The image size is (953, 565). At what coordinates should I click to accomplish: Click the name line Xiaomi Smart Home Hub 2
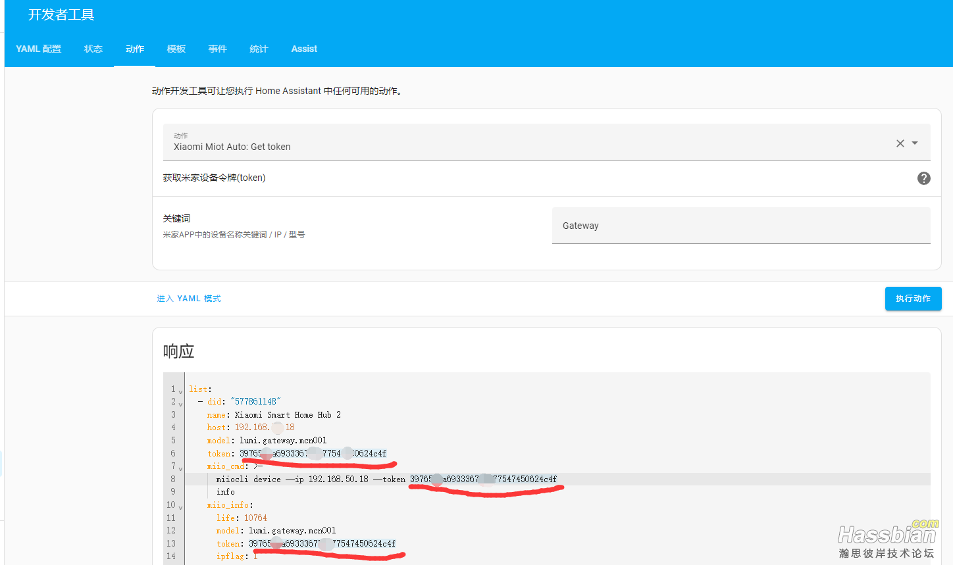point(274,414)
